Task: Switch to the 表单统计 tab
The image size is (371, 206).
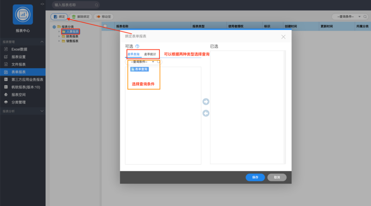Action: click(x=150, y=54)
